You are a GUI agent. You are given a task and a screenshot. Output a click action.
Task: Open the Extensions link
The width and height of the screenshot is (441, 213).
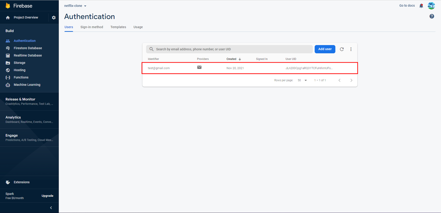coord(22,182)
